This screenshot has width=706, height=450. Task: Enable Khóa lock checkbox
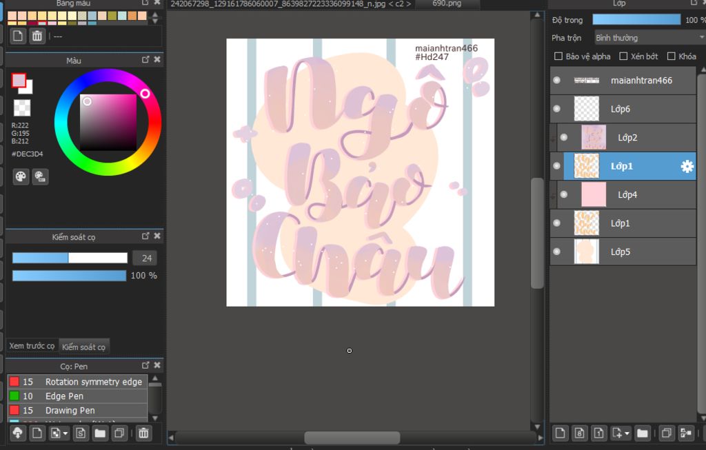[x=671, y=57]
